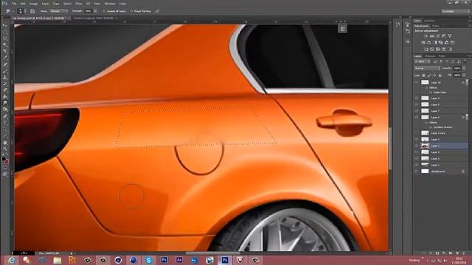Select the Hand tool

click(5, 142)
